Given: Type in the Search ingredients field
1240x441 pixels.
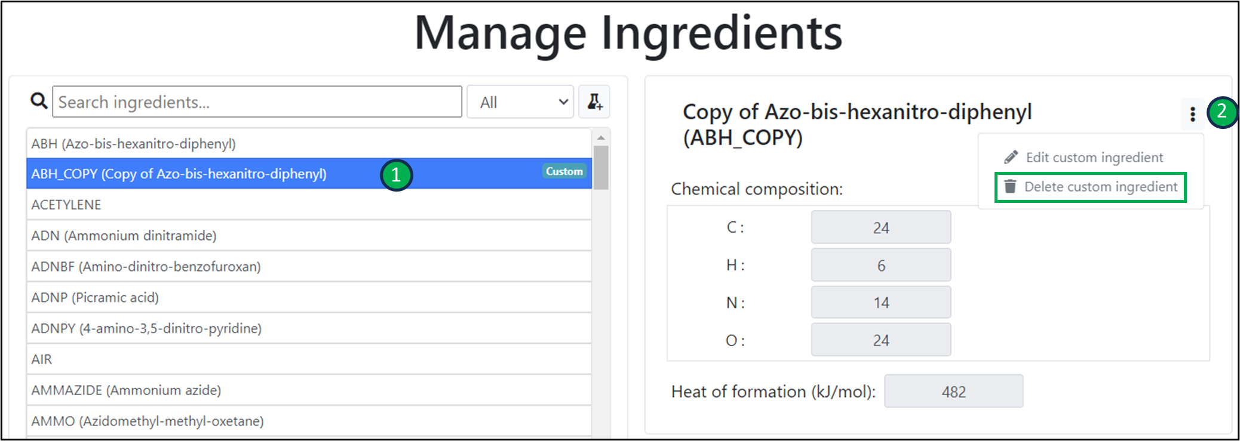Looking at the screenshot, I should [257, 102].
